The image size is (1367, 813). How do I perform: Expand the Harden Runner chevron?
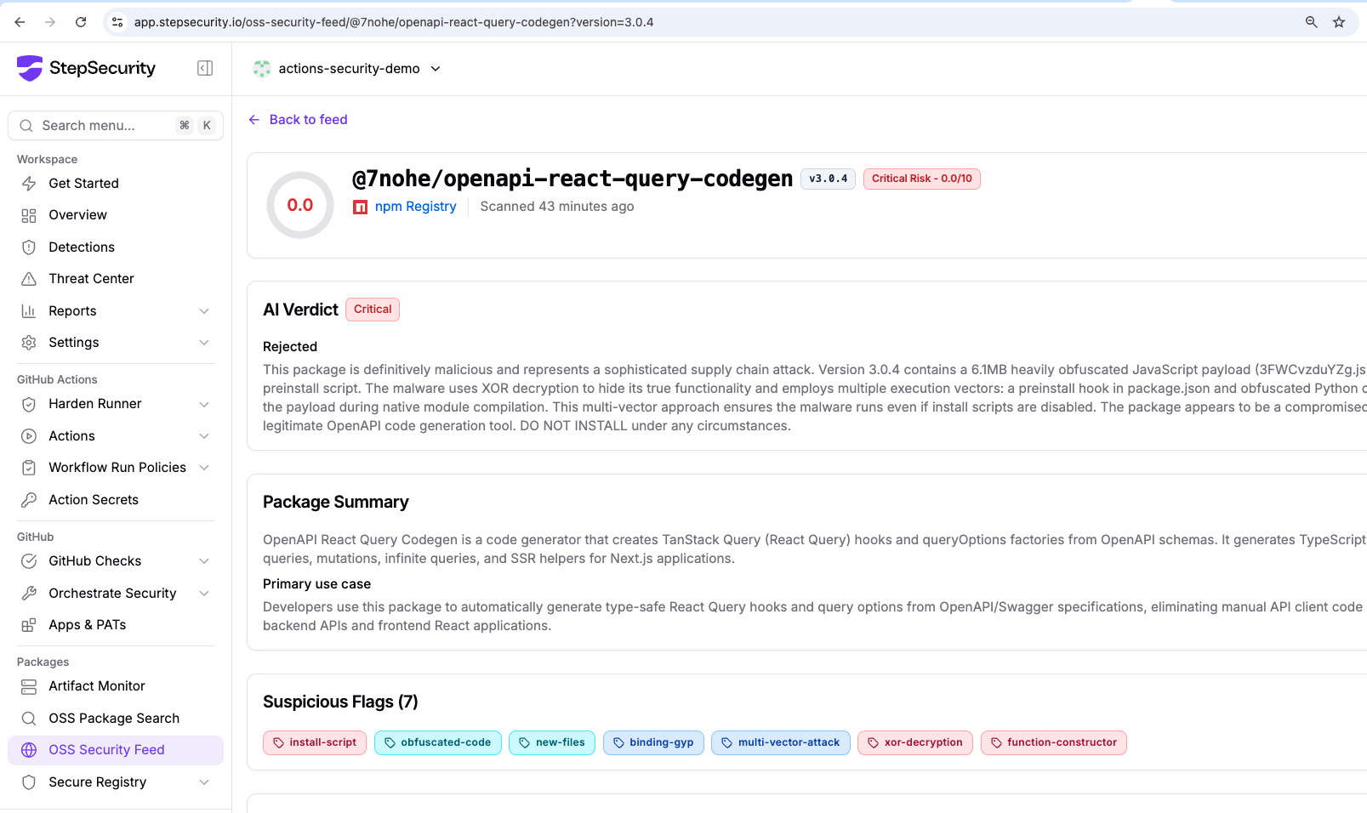point(204,404)
